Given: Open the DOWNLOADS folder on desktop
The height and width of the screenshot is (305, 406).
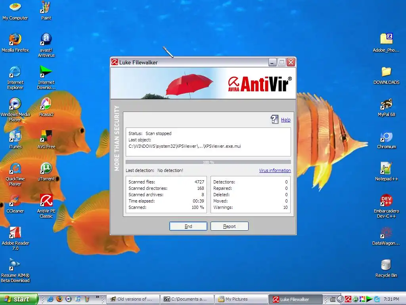Looking at the screenshot, I should (x=386, y=75).
